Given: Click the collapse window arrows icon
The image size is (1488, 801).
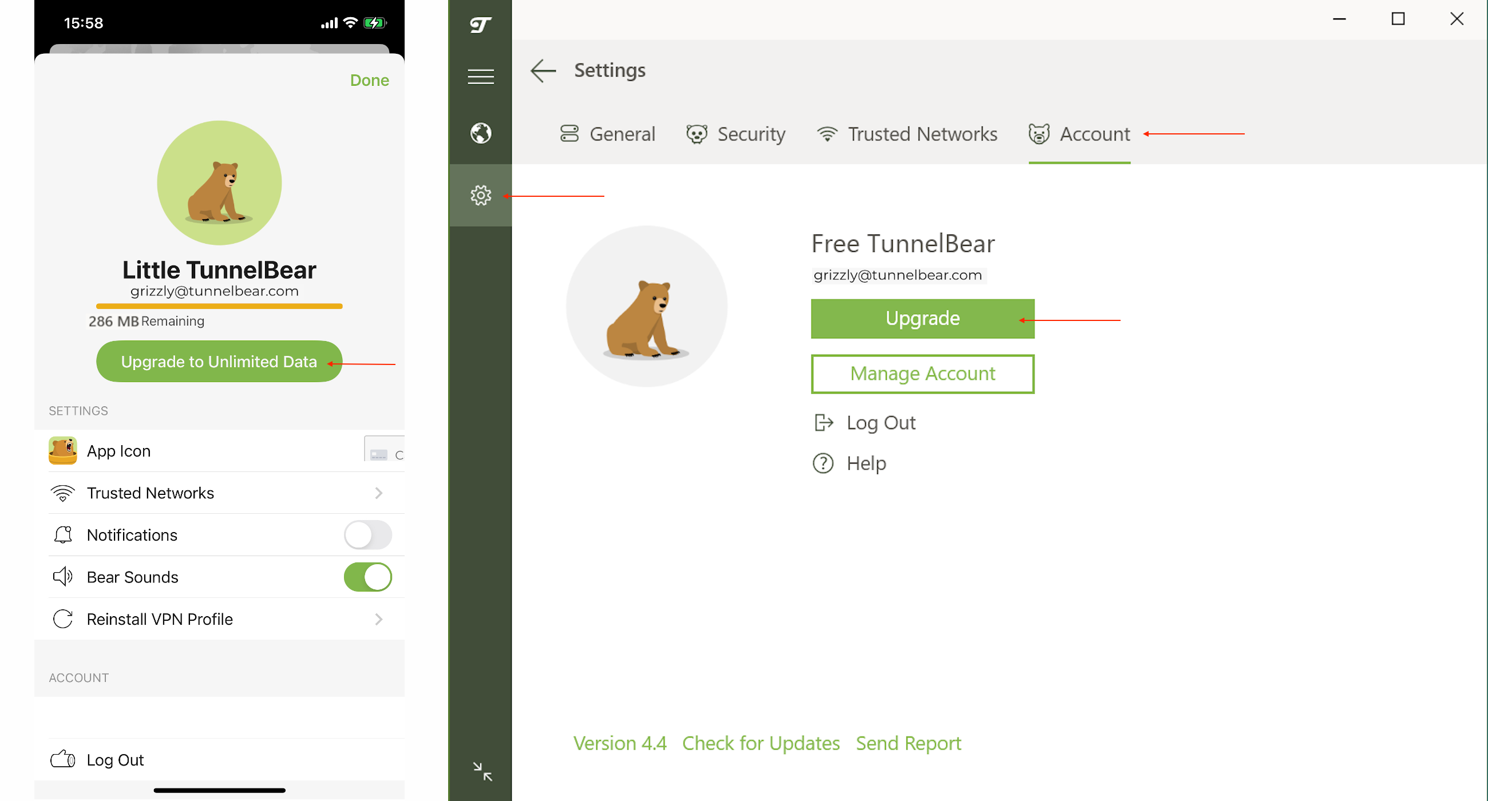Looking at the screenshot, I should (x=482, y=771).
